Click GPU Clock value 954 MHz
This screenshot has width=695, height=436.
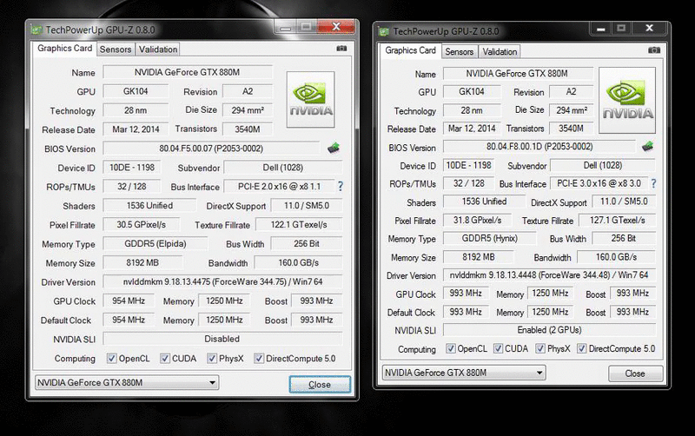click(129, 301)
